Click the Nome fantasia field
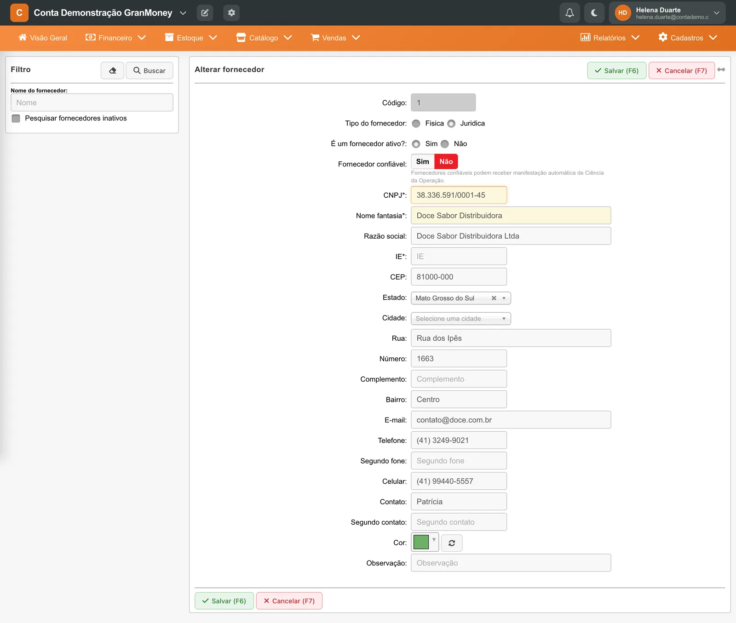Image resolution: width=736 pixels, height=623 pixels. click(511, 216)
